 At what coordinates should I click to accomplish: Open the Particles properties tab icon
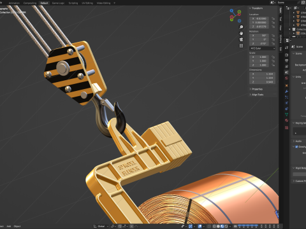click(x=286, y=97)
